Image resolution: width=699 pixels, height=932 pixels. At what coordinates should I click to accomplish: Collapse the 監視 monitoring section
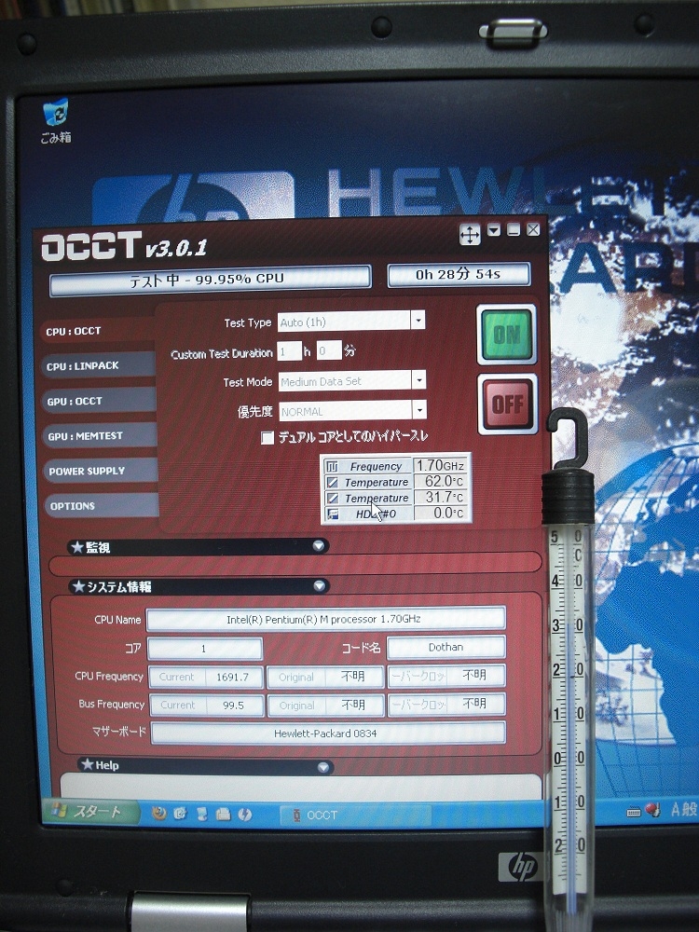(x=319, y=545)
